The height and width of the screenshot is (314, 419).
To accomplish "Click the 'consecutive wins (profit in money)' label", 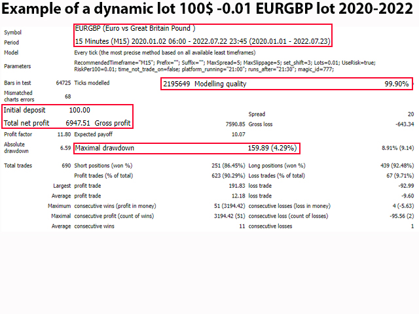I will tap(115, 206).
